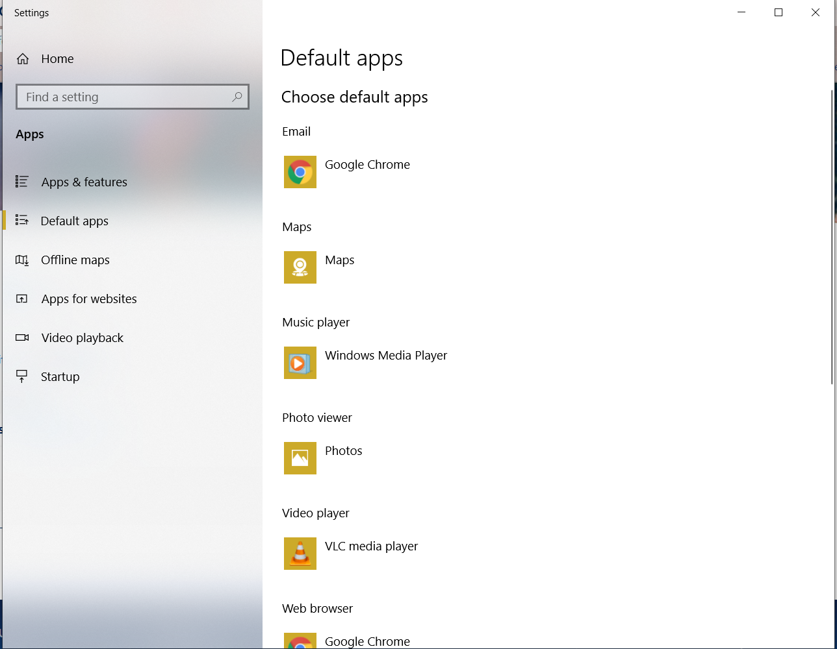Image resolution: width=837 pixels, height=649 pixels.
Task: Click the Chrome icon under Web browser
Action: (300, 641)
